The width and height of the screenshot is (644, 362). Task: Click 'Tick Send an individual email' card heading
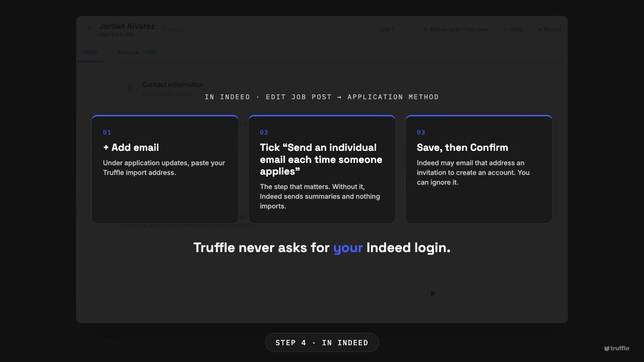coord(321,159)
